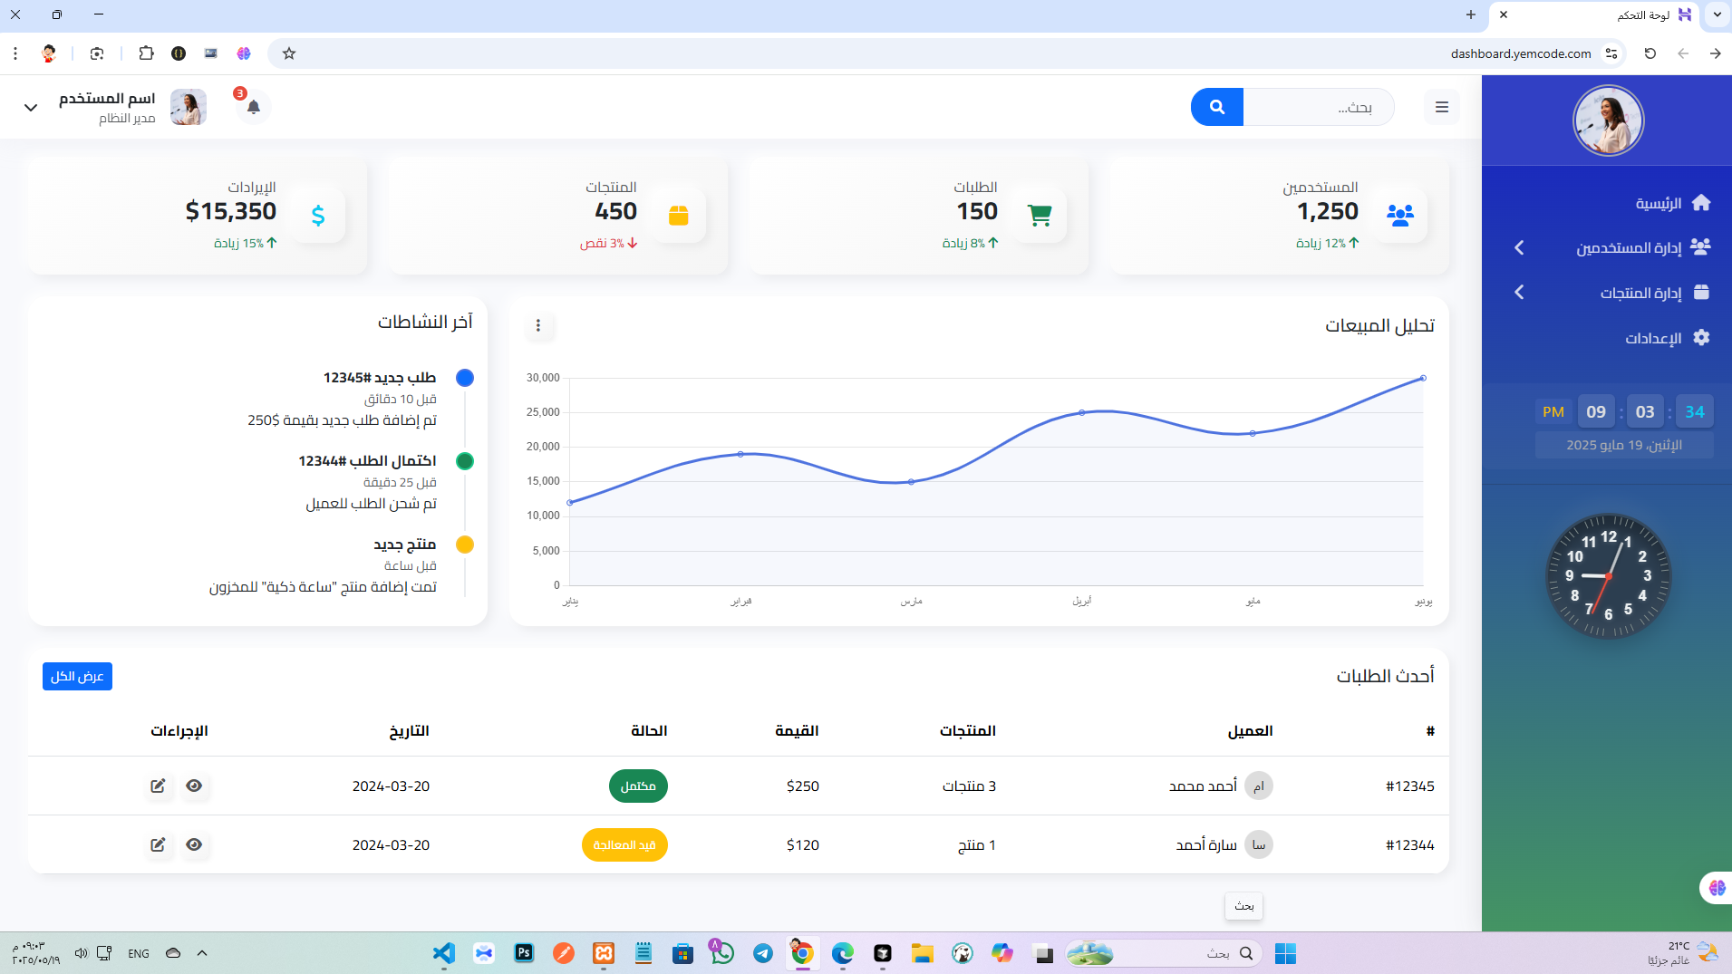Open the sales chart three-dots menu
The height and width of the screenshot is (974, 1732).
tap(538, 325)
